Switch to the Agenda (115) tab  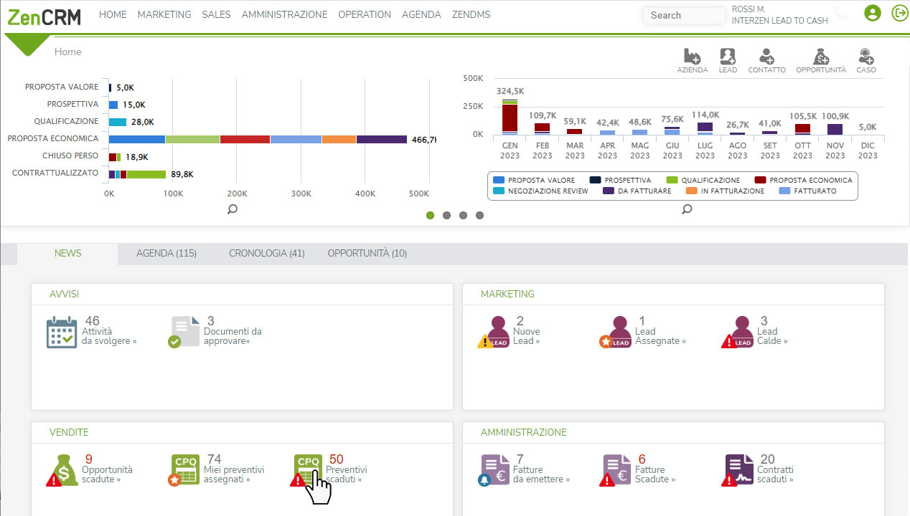(x=166, y=253)
